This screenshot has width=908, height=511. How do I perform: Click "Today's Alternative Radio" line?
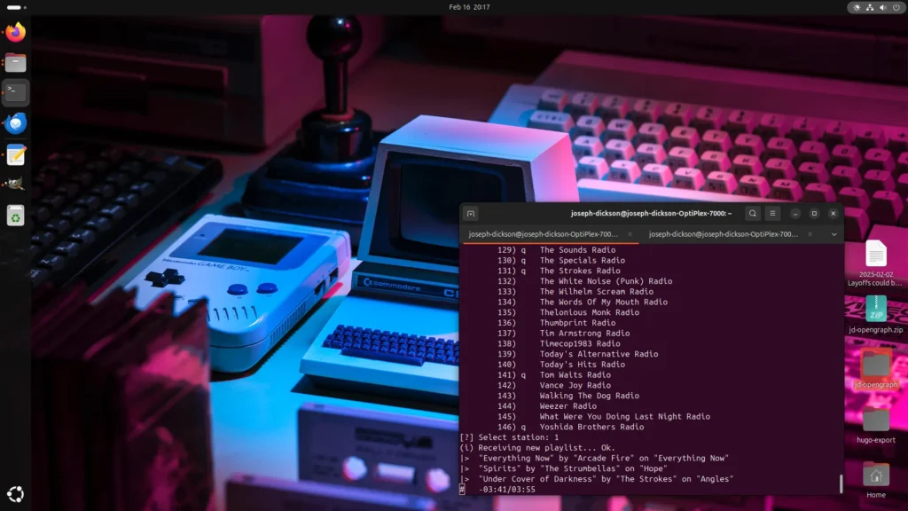pos(599,354)
